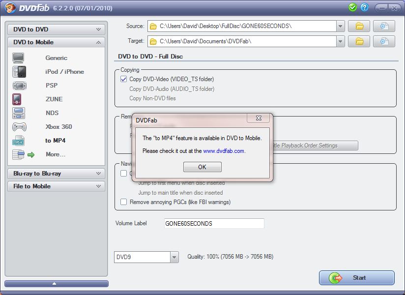Click OK in the DVDFab dialog
This screenshot has width=405, height=295.
(202, 167)
